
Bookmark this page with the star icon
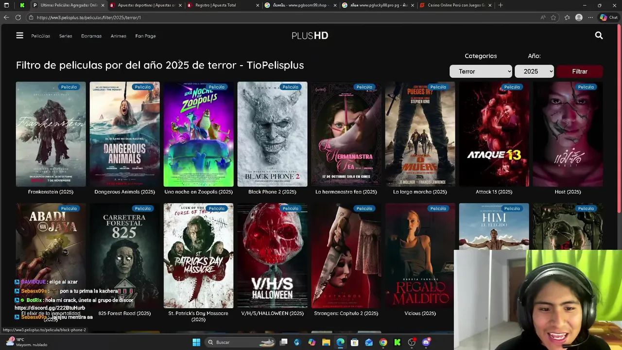(x=553, y=17)
